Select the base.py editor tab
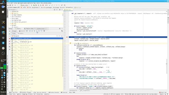Screen dimensions: 169x95 68,10
